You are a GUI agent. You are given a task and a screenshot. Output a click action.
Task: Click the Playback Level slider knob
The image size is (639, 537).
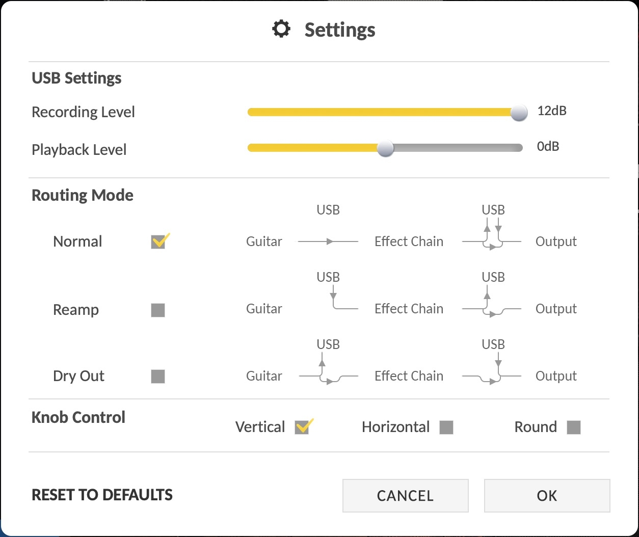pyautogui.click(x=385, y=148)
